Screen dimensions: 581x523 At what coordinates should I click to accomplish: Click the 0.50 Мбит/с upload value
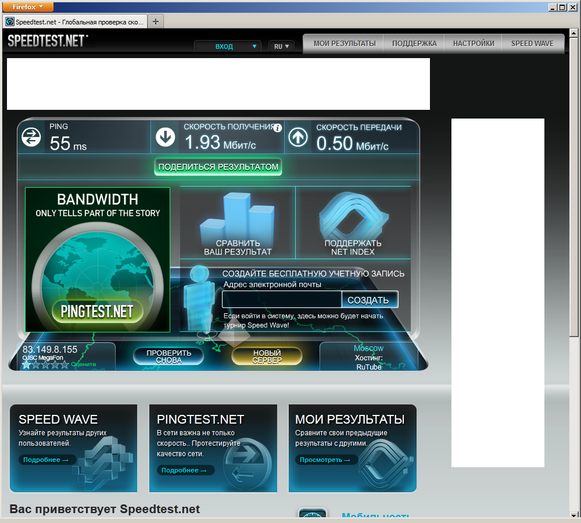(353, 144)
